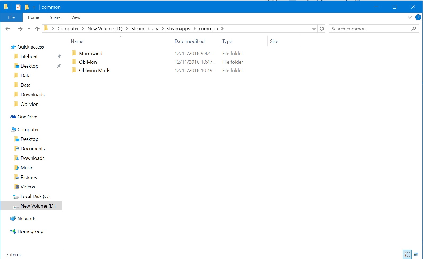
Task: Click SteamLibrary in the address breadcrumb
Action: [145, 29]
